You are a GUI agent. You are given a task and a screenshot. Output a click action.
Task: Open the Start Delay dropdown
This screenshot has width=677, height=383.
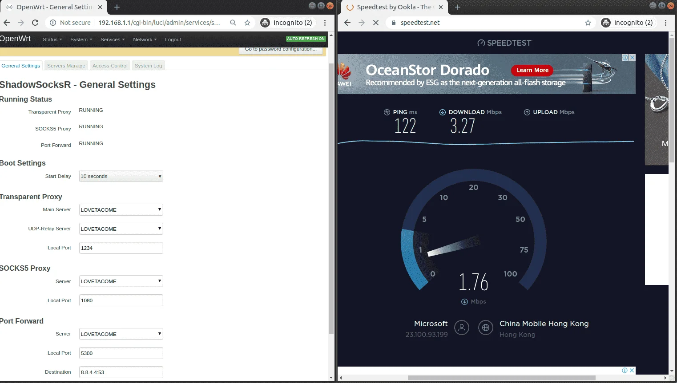tap(121, 176)
